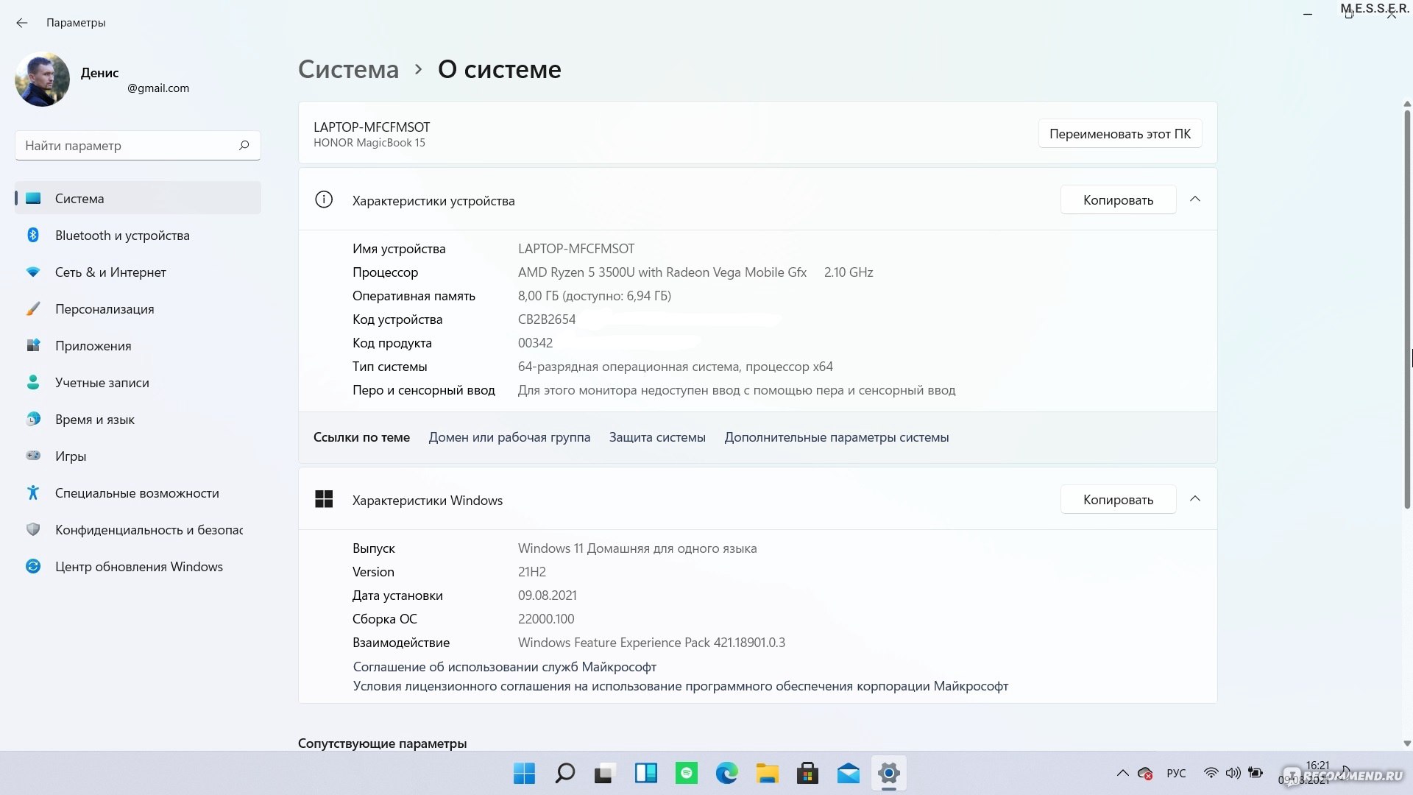Launch Spotify from the taskbar
This screenshot has height=795, width=1413.
coord(686,773)
